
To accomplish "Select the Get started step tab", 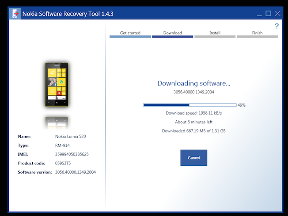I will [130, 34].
